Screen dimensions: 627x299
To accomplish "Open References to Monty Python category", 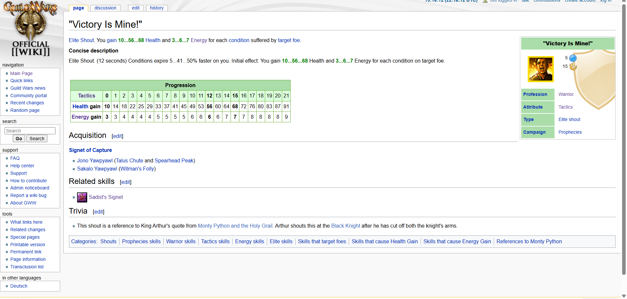I will [x=529, y=242].
